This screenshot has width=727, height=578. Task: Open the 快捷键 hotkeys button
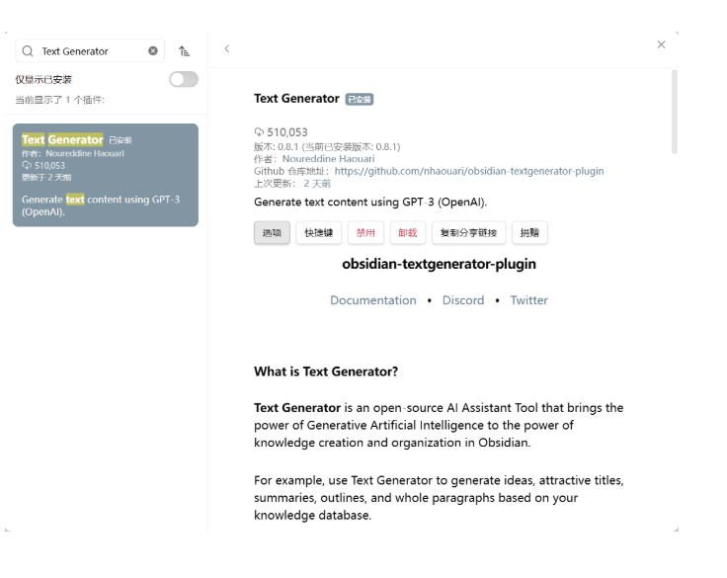318,232
